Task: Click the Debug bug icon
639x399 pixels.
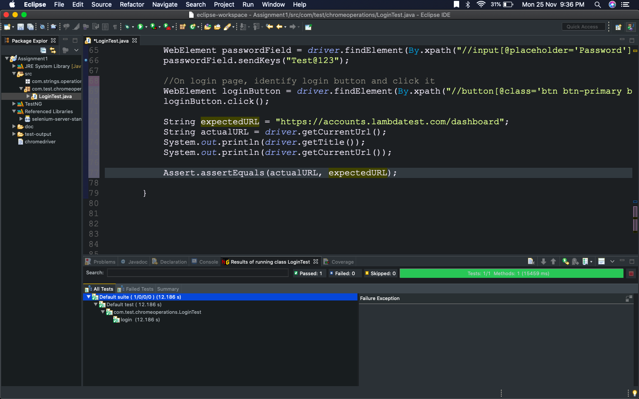Action: (127, 27)
